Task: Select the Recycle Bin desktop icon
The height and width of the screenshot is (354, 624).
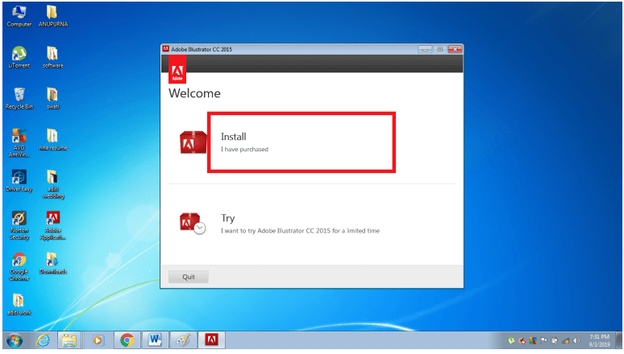Action: pyautogui.click(x=19, y=98)
